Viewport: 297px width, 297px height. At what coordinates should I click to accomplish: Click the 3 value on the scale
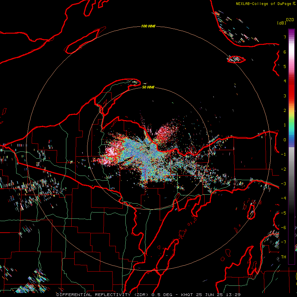(x=284, y=96)
